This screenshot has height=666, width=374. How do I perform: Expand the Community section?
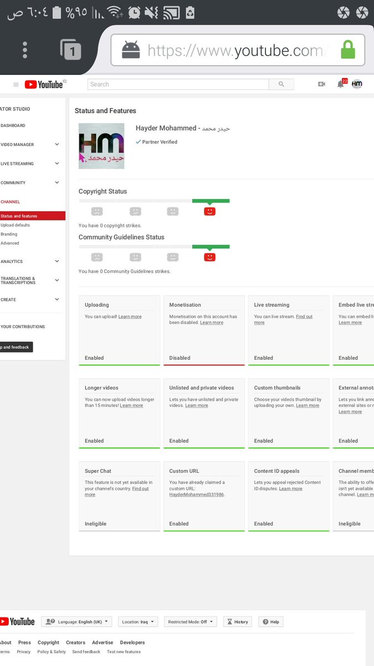pyautogui.click(x=30, y=183)
